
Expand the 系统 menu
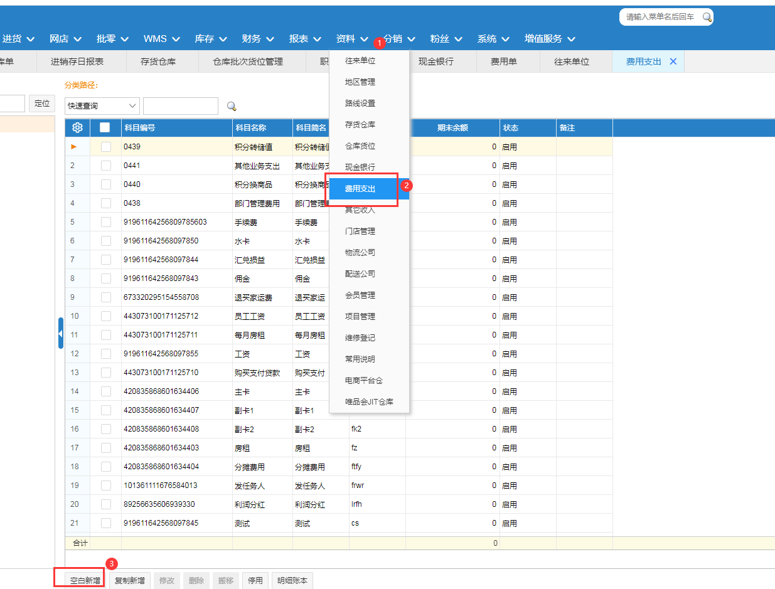click(494, 39)
